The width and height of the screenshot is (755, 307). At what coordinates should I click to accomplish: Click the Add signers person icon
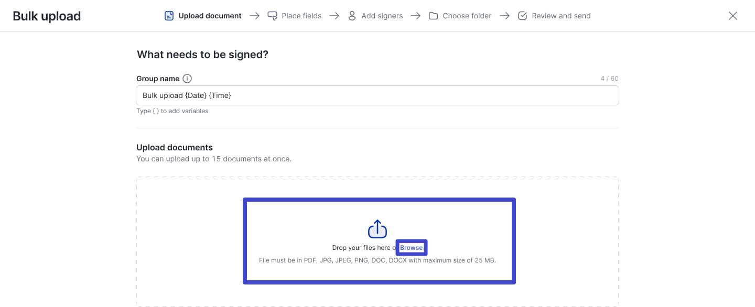[352, 16]
